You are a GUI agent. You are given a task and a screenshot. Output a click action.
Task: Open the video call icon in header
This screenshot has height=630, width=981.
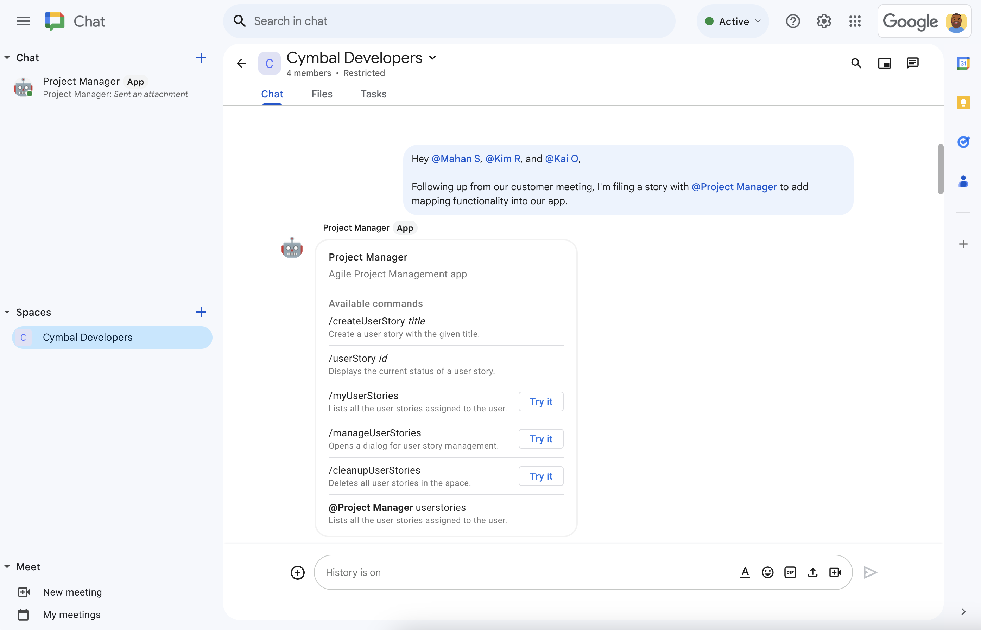[885, 63]
